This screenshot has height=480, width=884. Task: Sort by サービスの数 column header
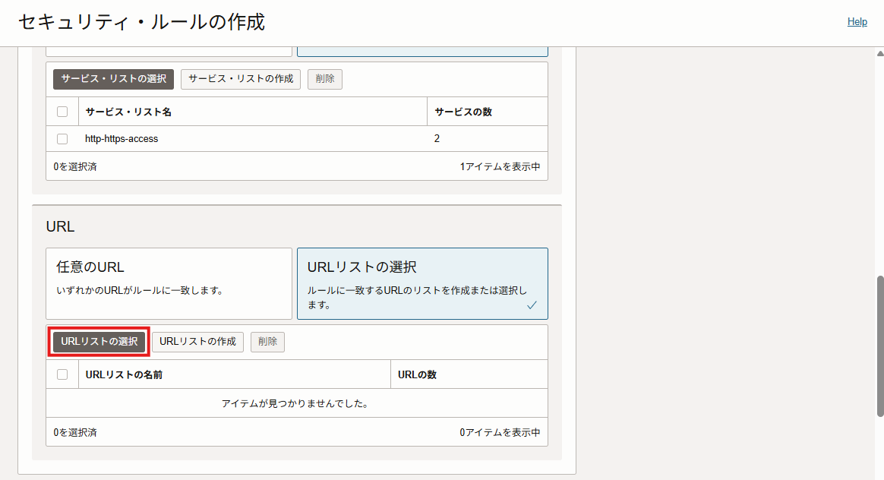pyautogui.click(x=463, y=112)
